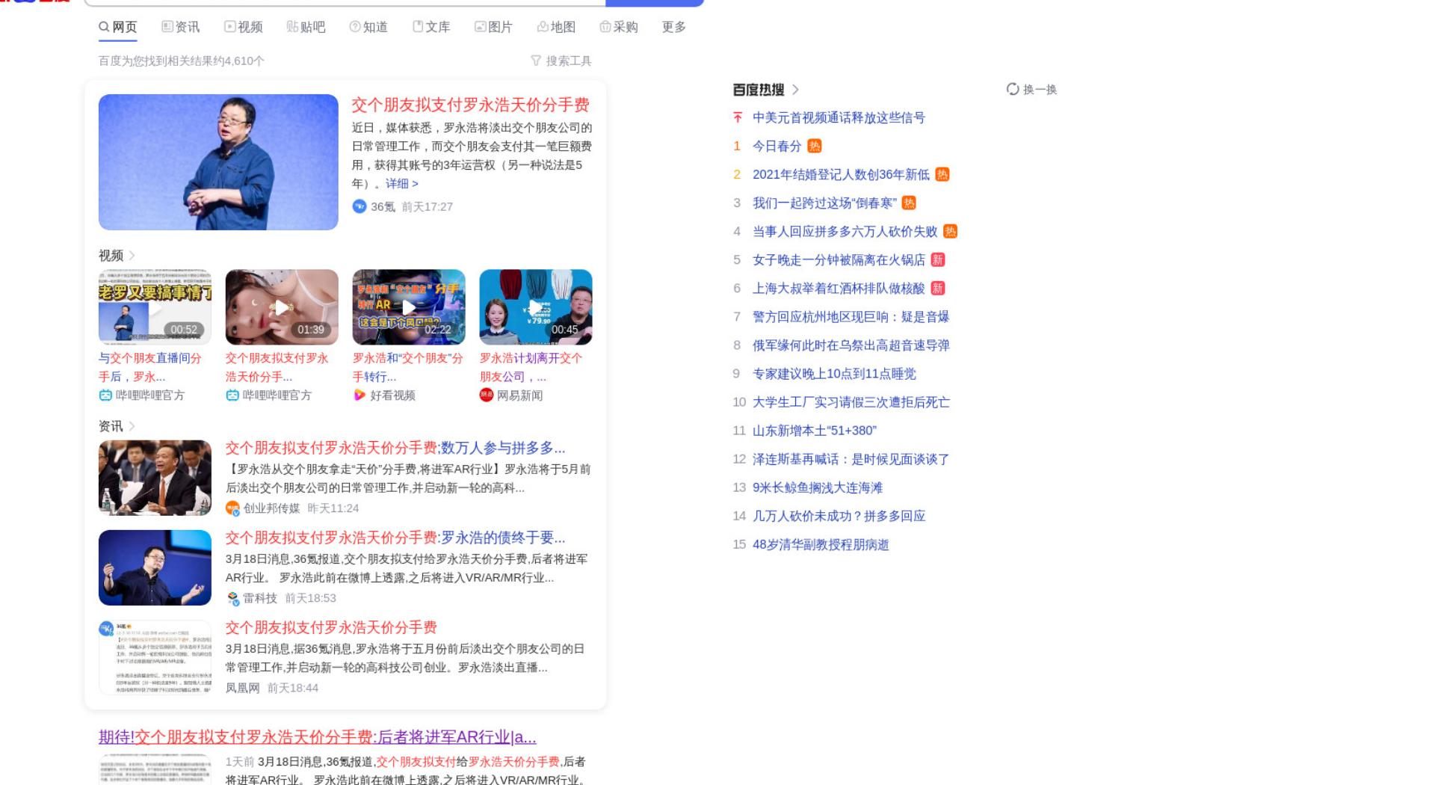Viewport: 1435px width, 785px height.
Task: Click 详细 > link in top summary
Action: click(x=402, y=184)
